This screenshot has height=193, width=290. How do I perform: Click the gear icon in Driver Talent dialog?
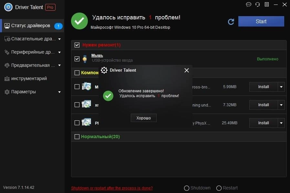coord(104,70)
